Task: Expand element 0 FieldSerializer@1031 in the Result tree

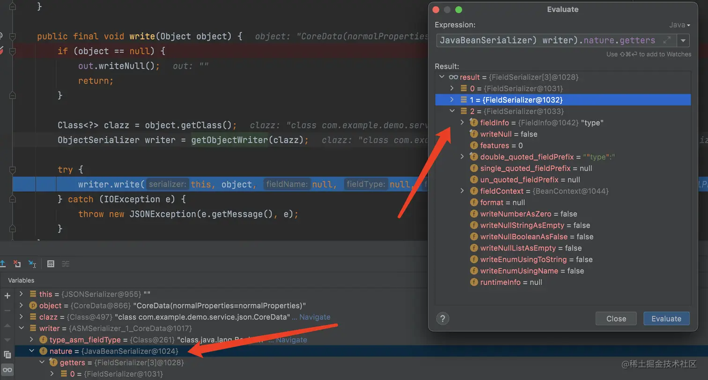Action: [452, 88]
